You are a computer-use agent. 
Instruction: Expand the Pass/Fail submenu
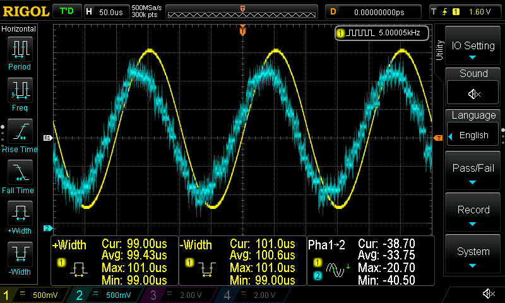point(473,172)
